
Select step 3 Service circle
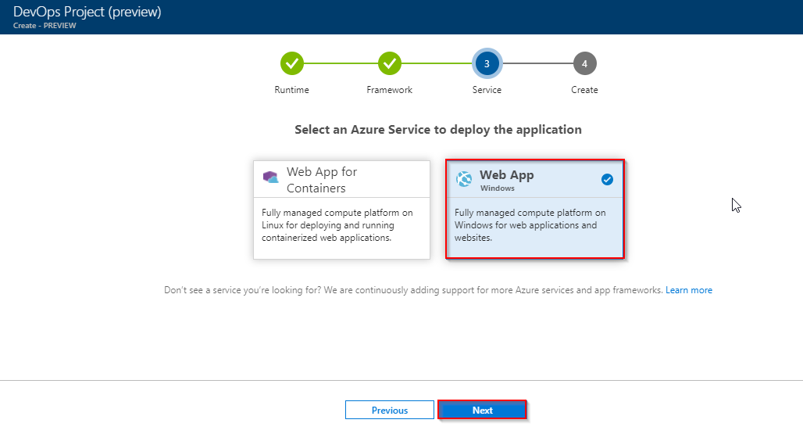click(487, 63)
